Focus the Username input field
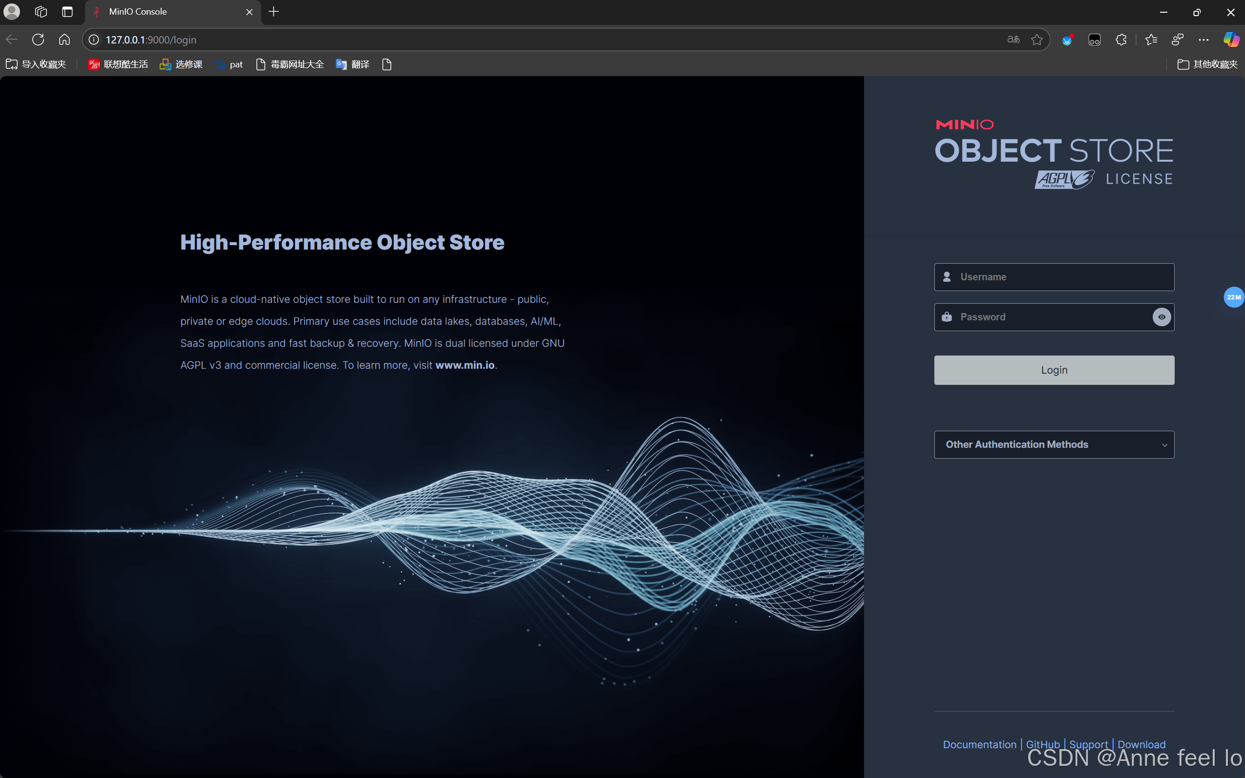This screenshot has width=1245, height=778. (x=1060, y=277)
